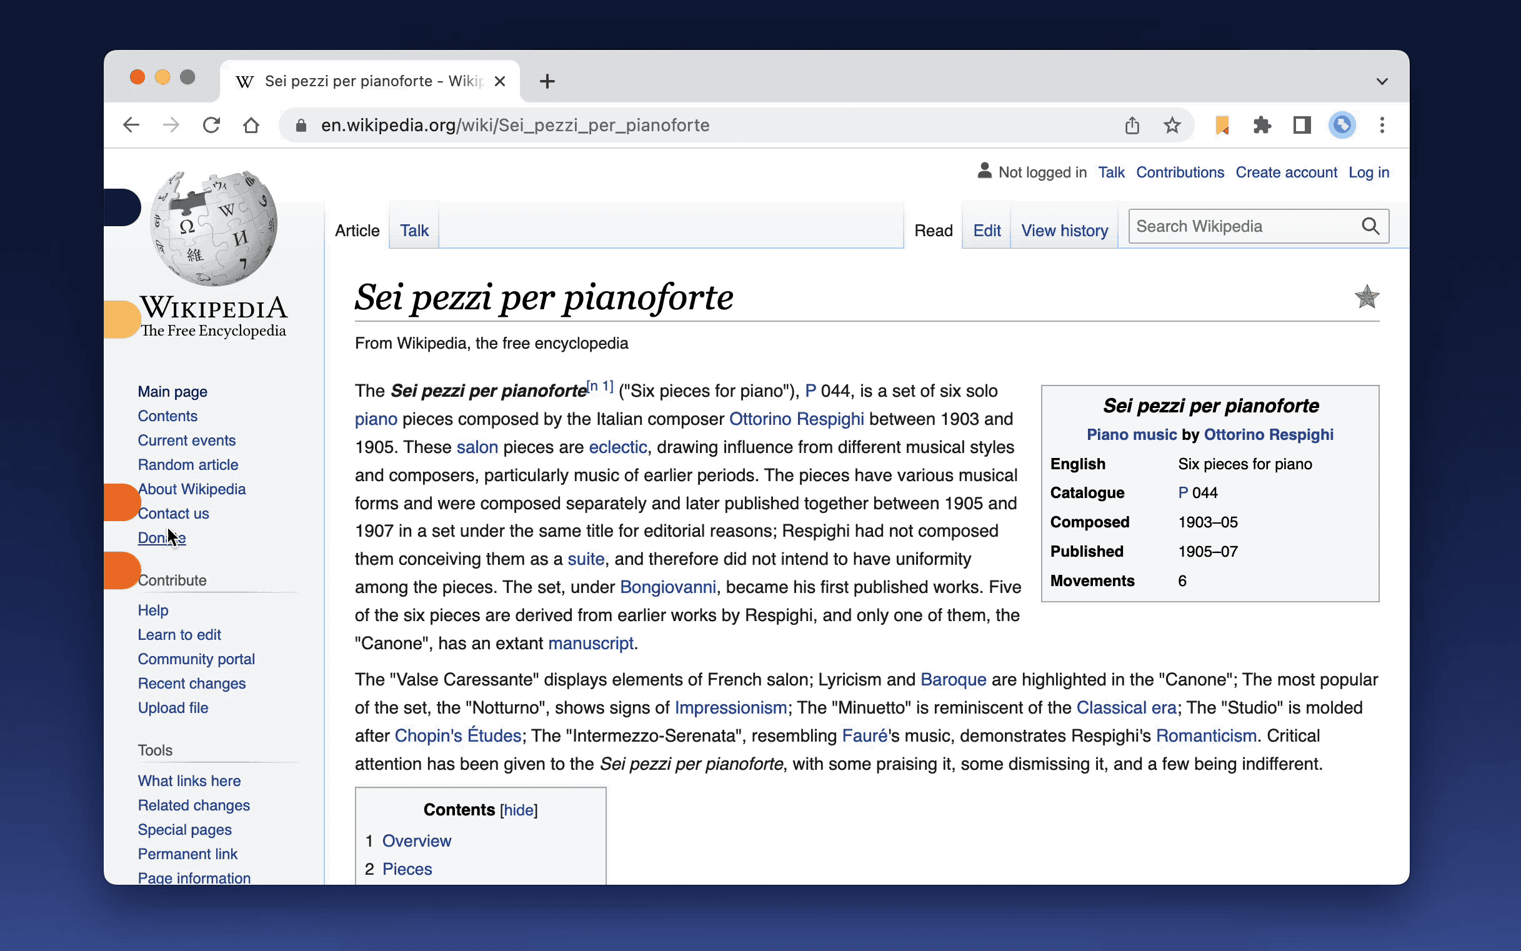Click the bookmark/favorites star icon

pyautogui.click(x=1172, y=125)
